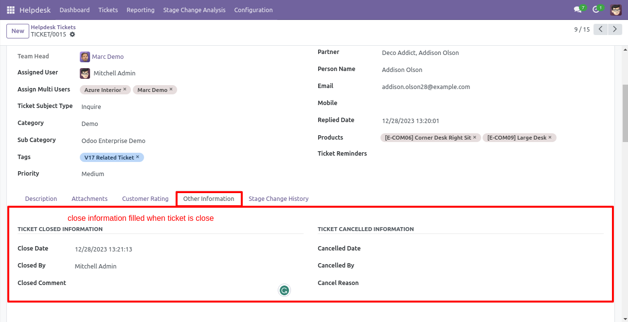Screen dimensions: 628x322
Task: Switch to the Attachments tab
Action: (x=90, y=199)
